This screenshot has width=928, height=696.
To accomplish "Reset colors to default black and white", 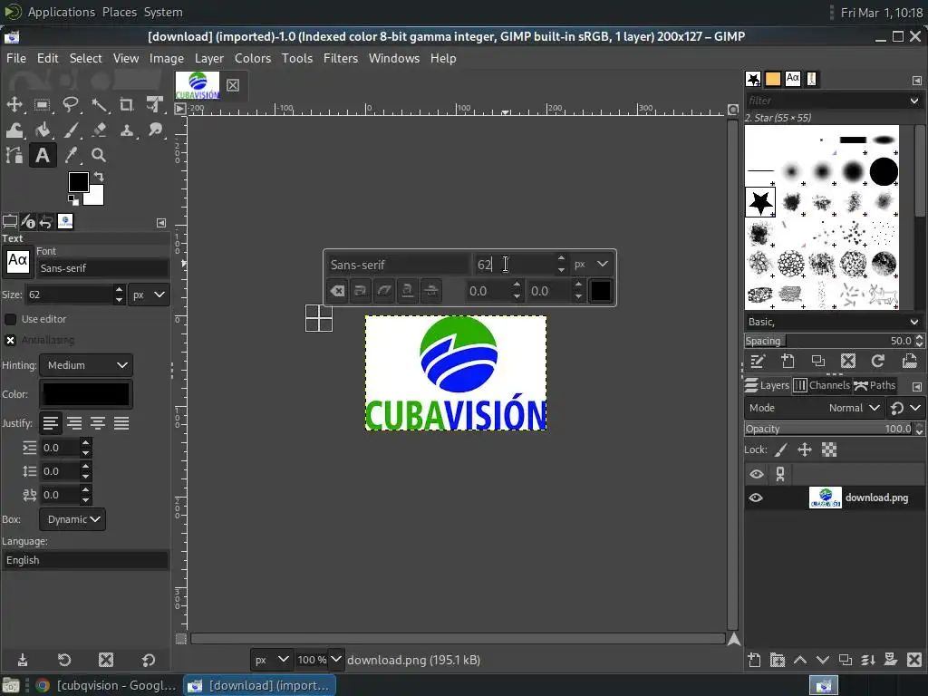I will 72,200.
